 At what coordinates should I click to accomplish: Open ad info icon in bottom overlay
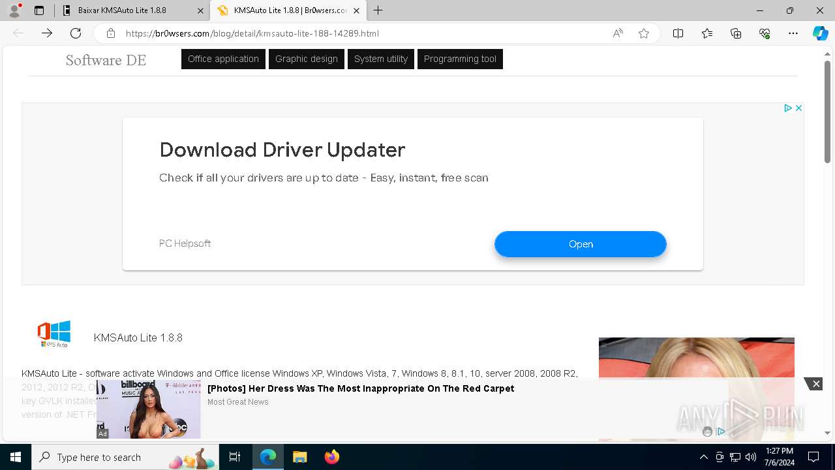pyautogui.click(x=721, y=431)
